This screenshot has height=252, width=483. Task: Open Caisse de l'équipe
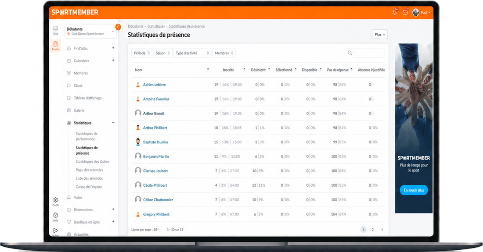(x=89, y=187)
